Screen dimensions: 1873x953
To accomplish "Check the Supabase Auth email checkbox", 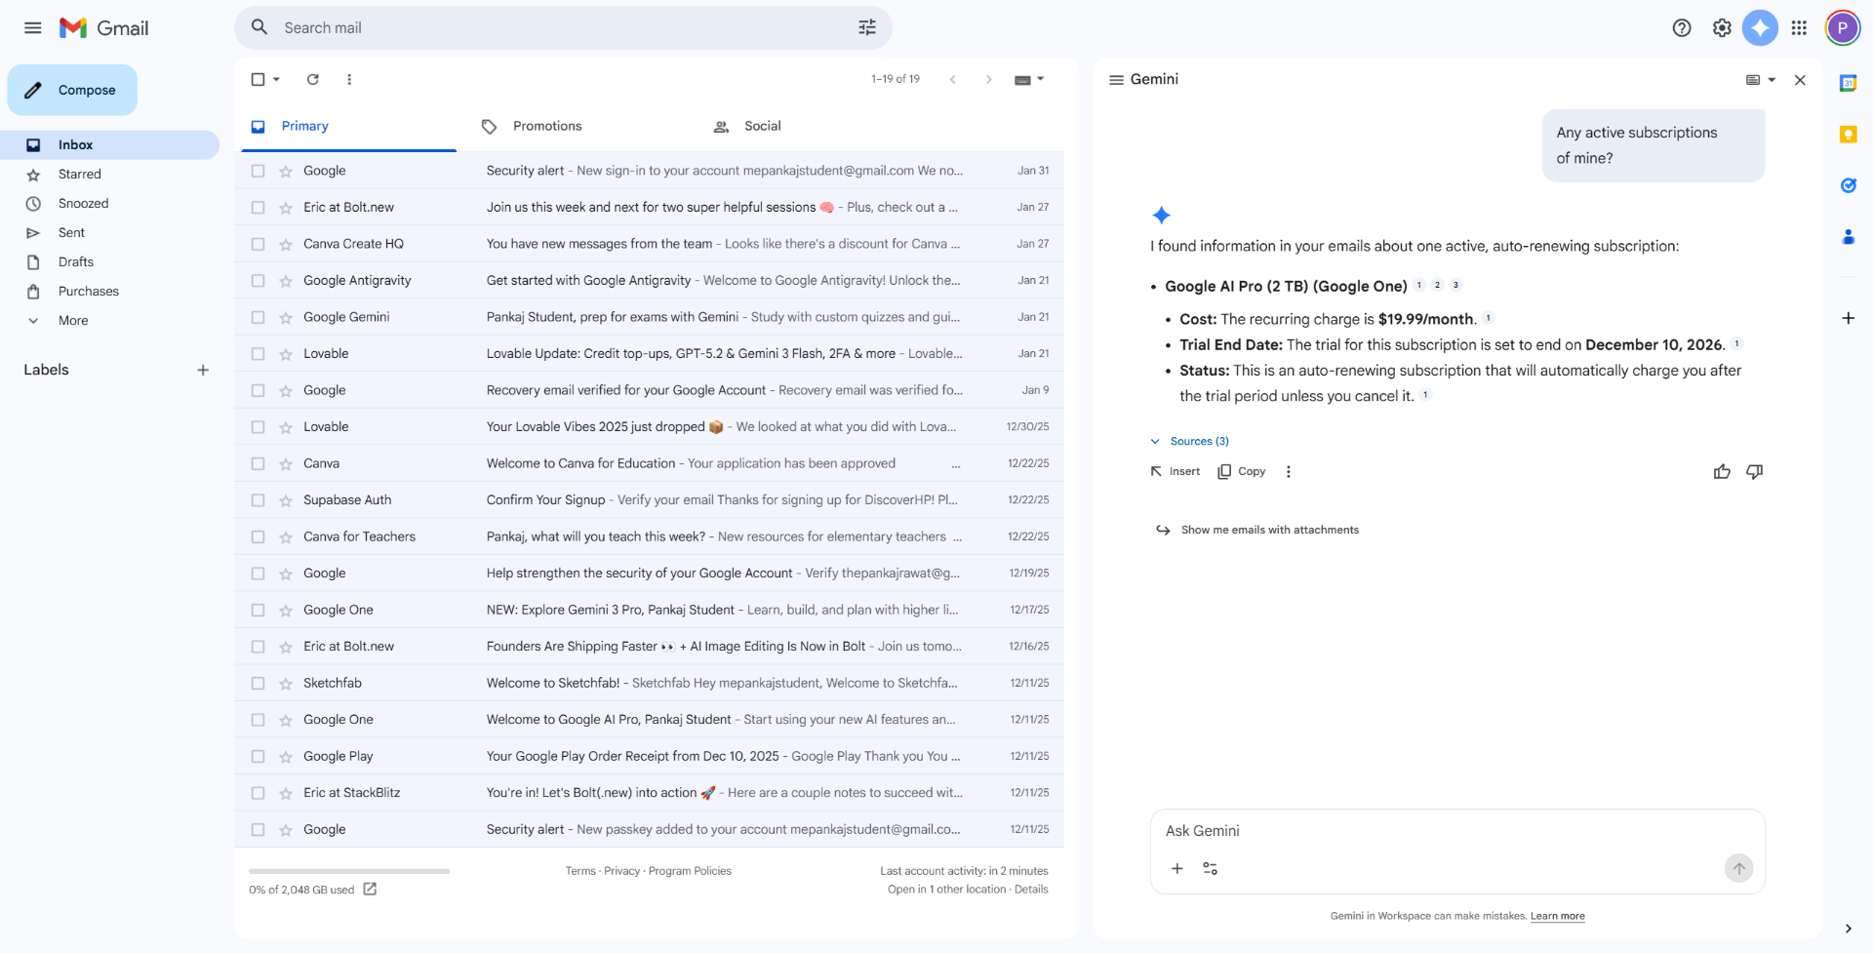I will coord(258,500).
